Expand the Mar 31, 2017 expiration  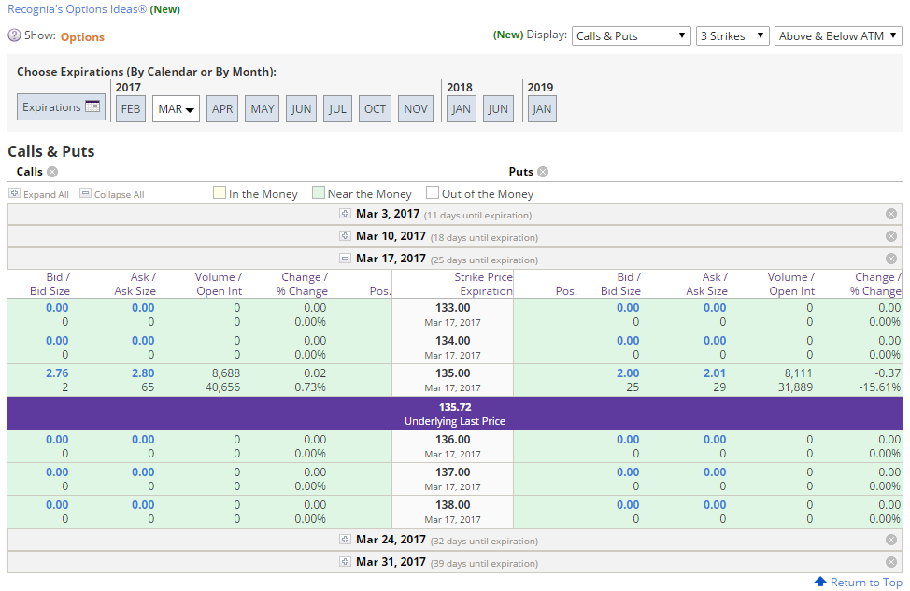click(x=345, y=561)
